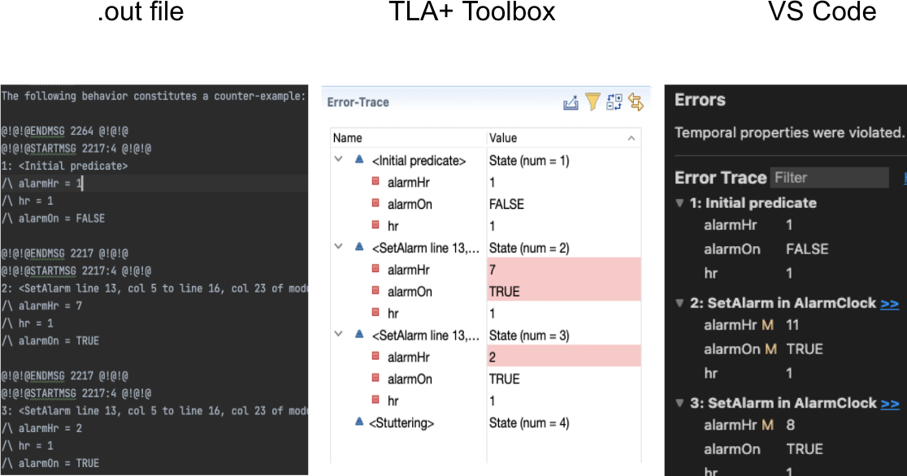Click the Error Trace Filter input field
907x476 pixels.
click(829, 178)
